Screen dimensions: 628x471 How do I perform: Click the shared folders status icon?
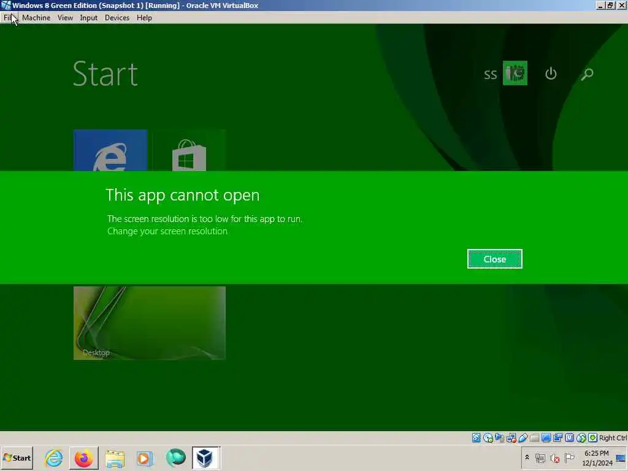click(534, 438)
